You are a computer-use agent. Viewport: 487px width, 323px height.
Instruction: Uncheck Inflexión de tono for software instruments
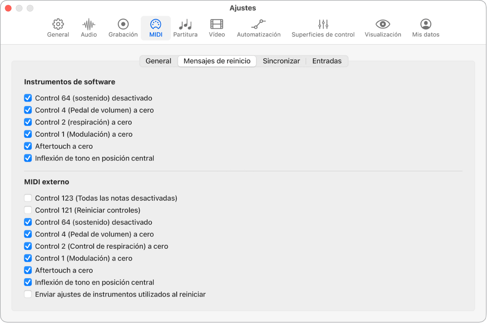(28, 158)
